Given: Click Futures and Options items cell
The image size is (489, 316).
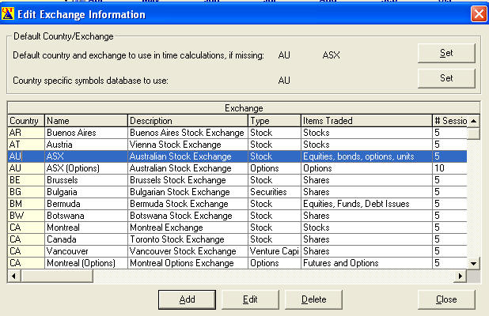Looking at the screenshot, I should [366, 263].
